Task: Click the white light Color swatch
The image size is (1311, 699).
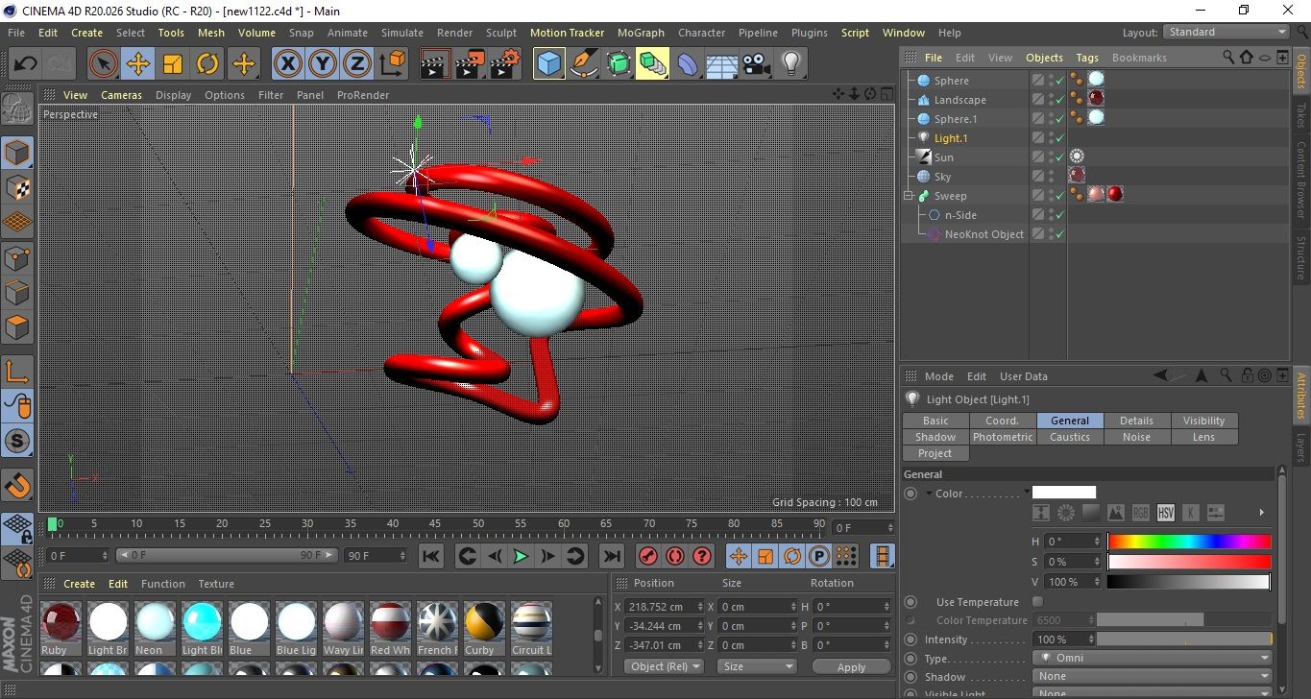Action: click(x=1064, y=493)
